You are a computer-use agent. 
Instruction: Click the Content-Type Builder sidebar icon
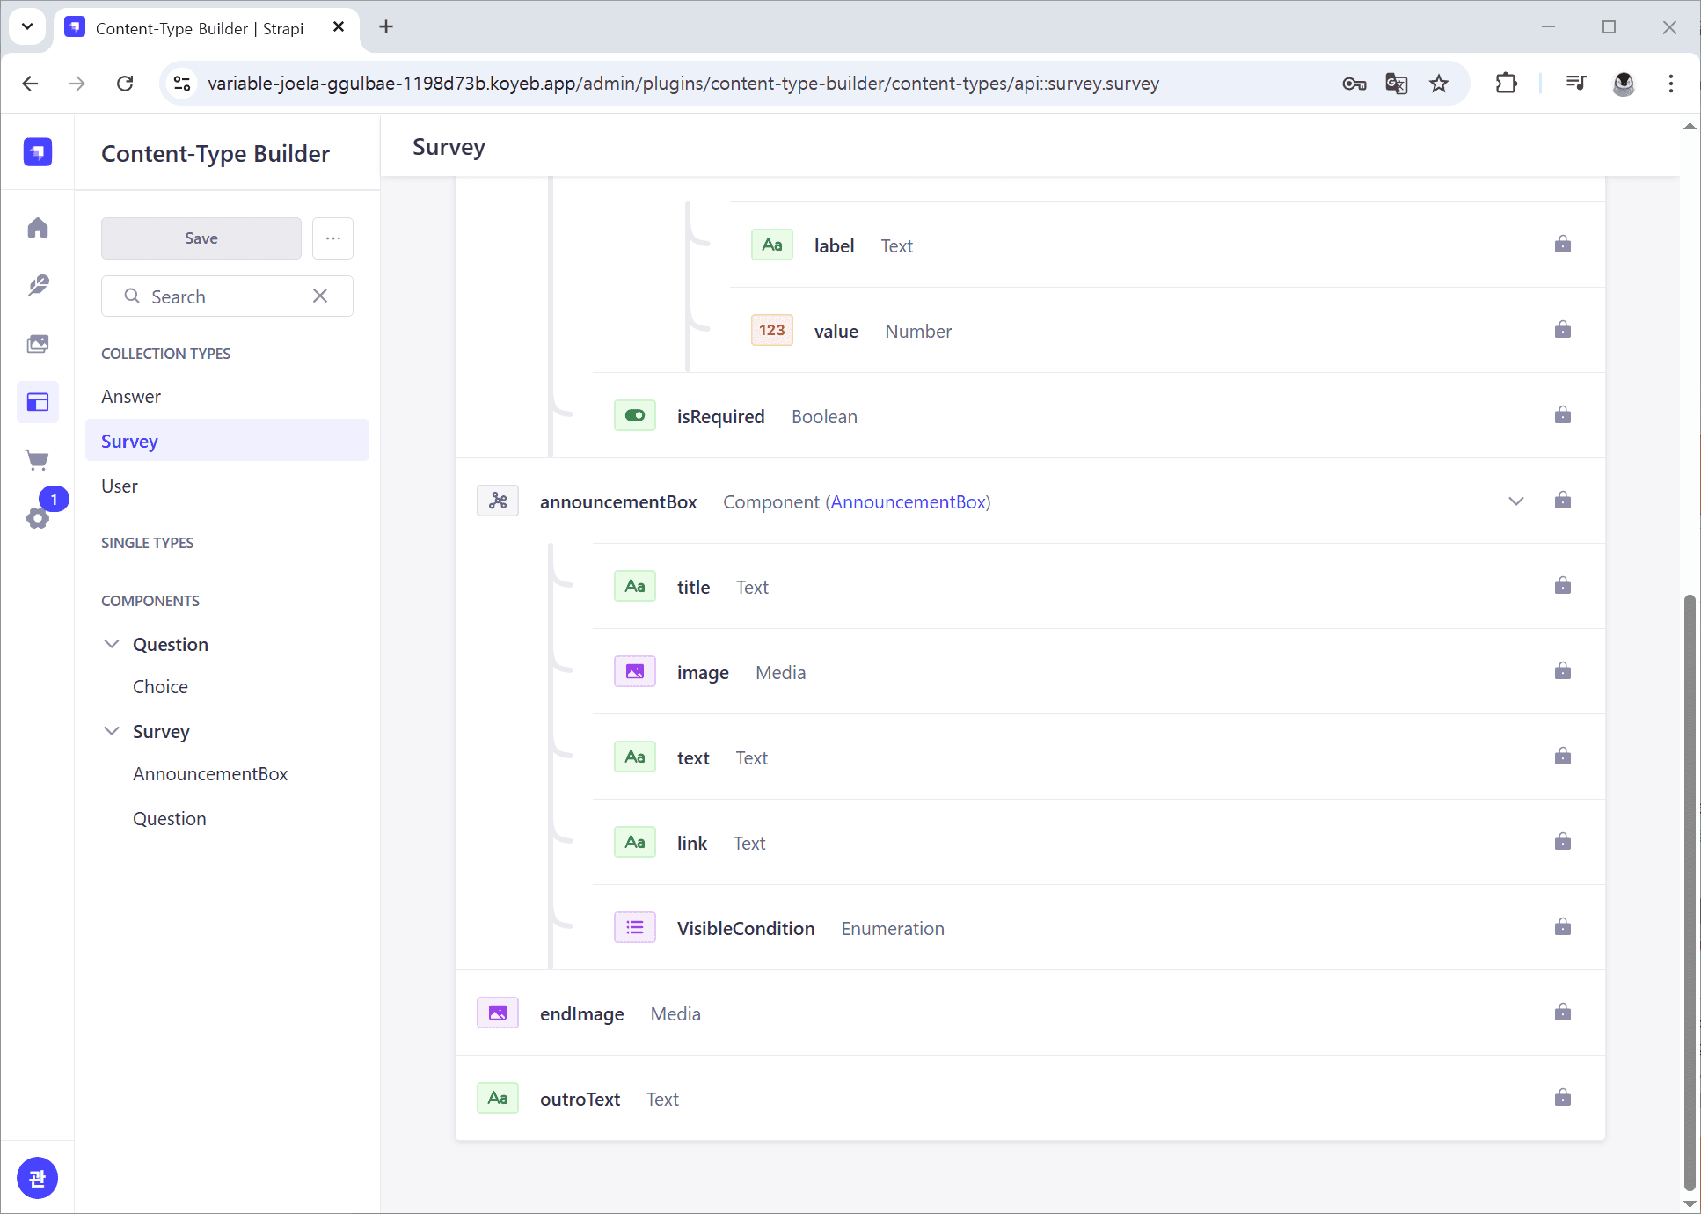(x=38, y=402)
